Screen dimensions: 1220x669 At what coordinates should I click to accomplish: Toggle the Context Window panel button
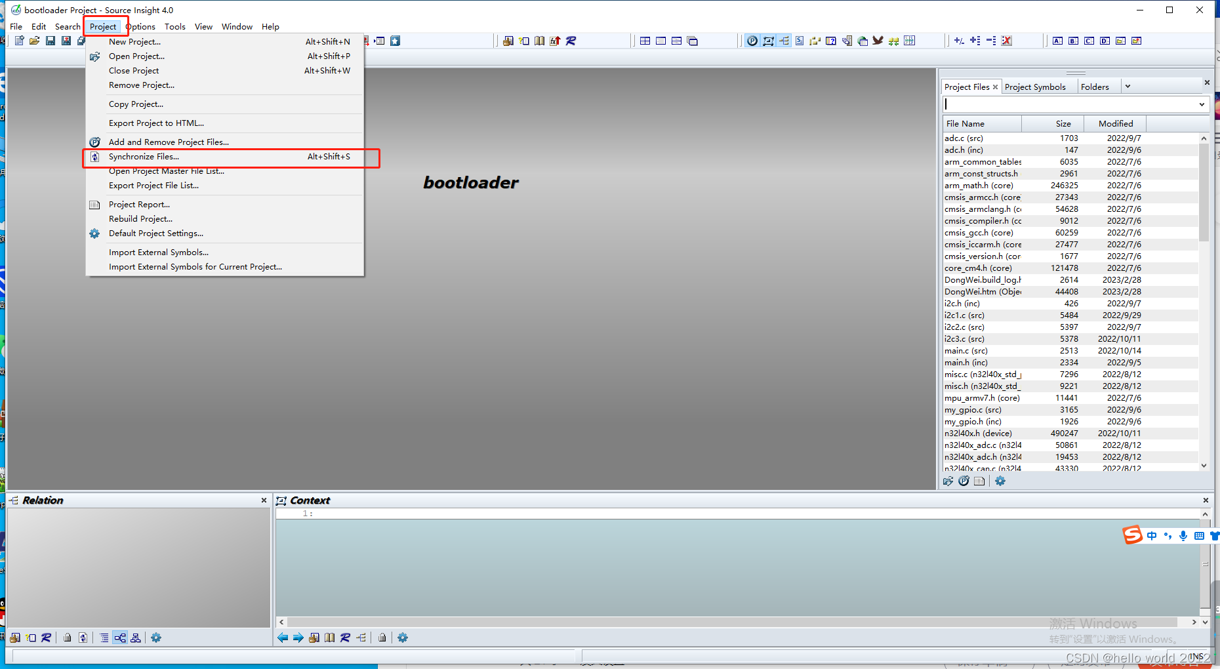768,41
